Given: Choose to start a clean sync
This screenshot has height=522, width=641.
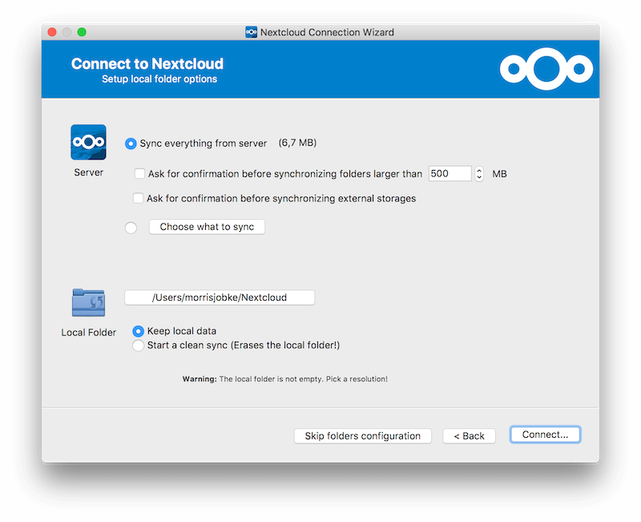Looking at the screenshot, I should (x=139, y=343).
